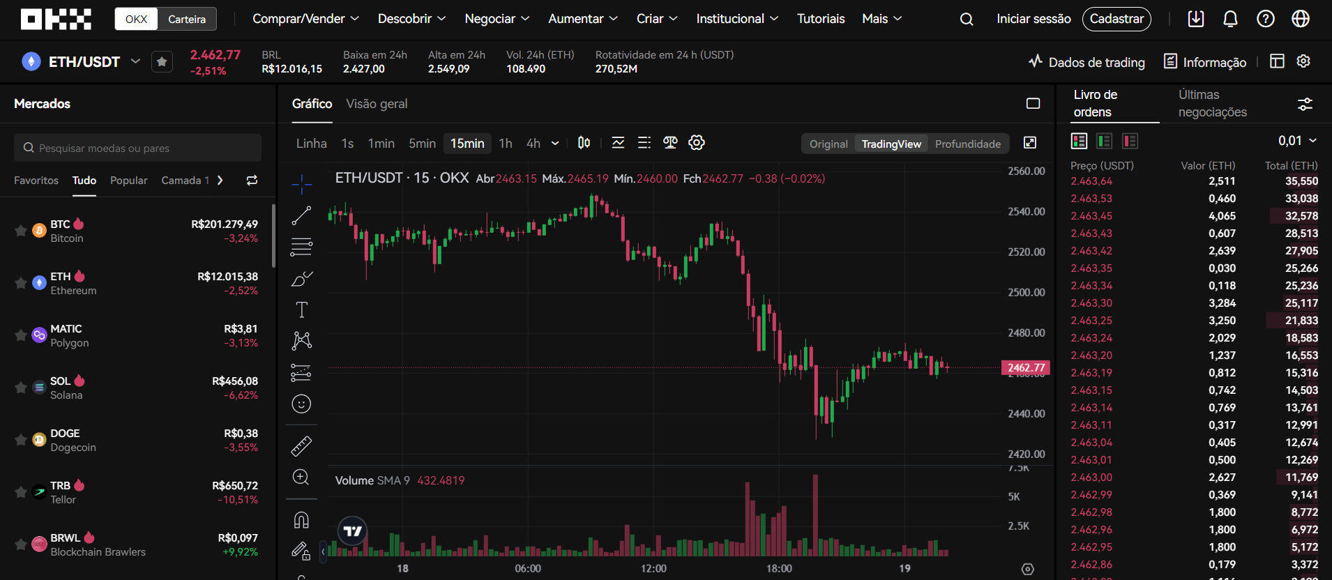Open chart settings gear icon

[x=697, y=143]
